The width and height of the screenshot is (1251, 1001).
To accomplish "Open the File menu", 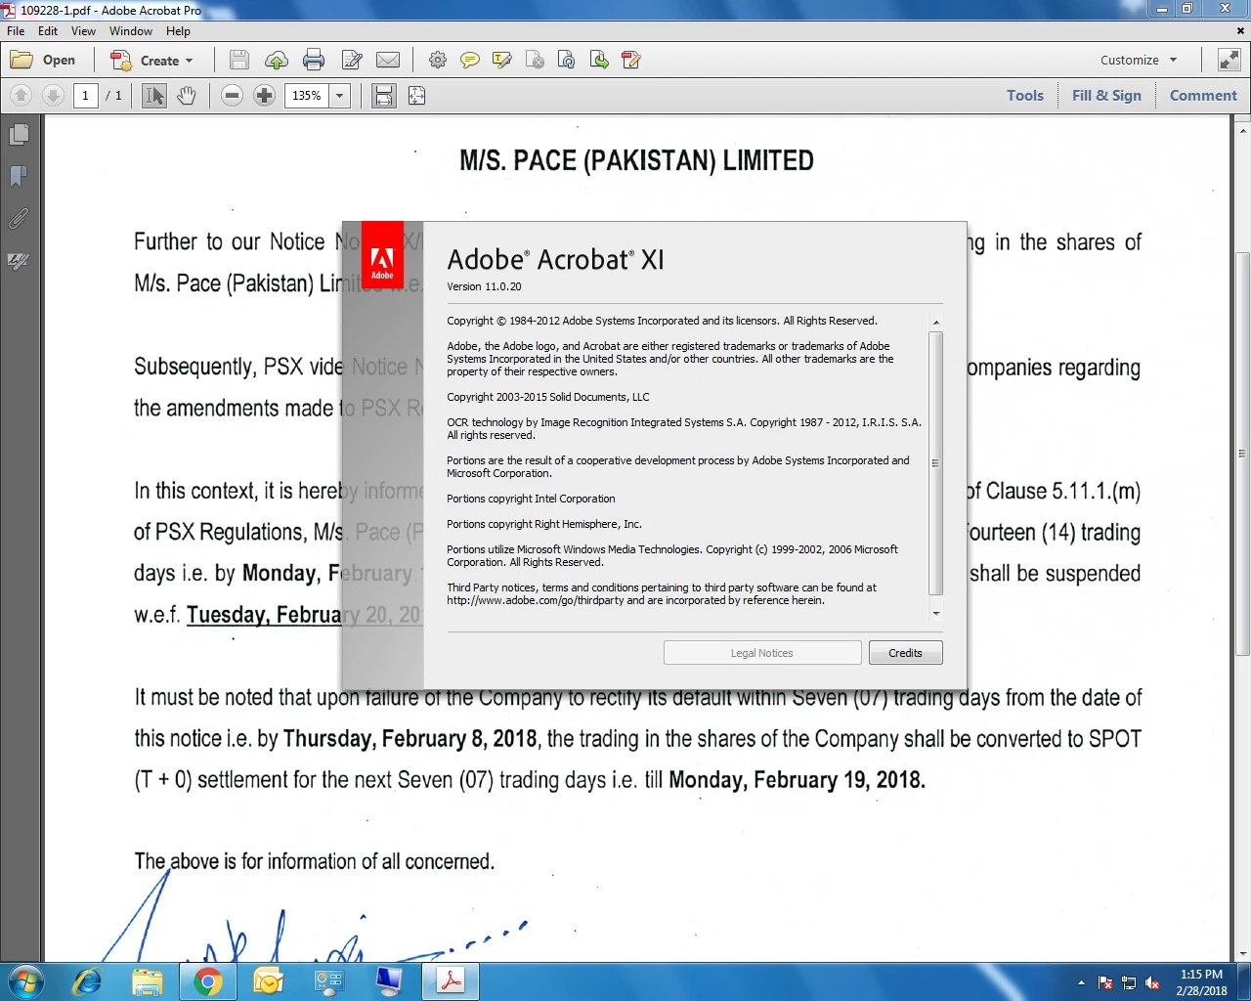I will 16,30.
